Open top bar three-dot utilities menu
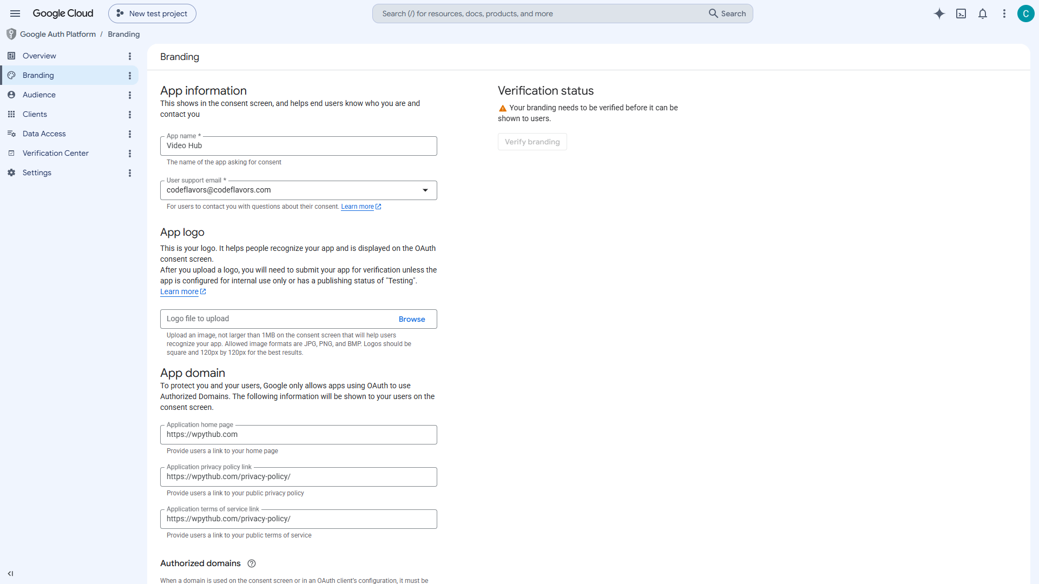The height and width of the screenshot is (584, 1039). click(x=1004, y=14)
